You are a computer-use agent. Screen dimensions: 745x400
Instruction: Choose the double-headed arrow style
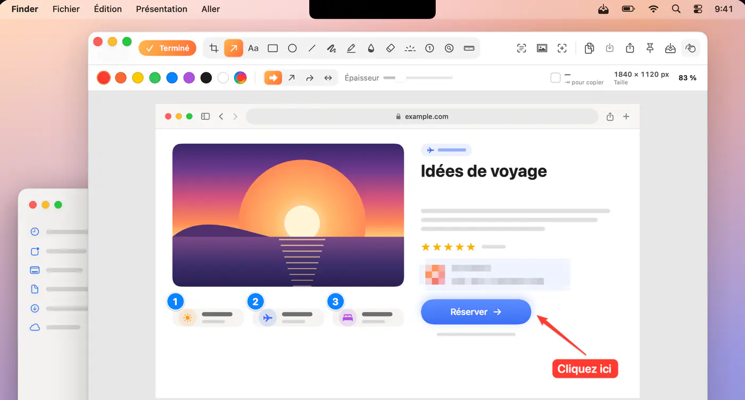point(328,78)
